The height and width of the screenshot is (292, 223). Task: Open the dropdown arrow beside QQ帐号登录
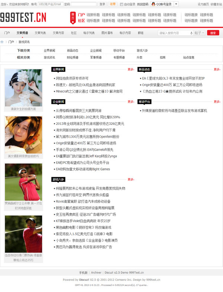point(176,4)
